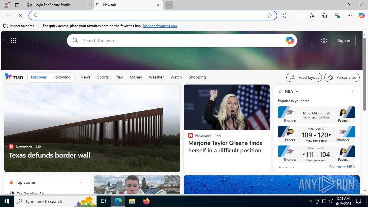Click the web search magnifier icon
The image size is (368, 207).
(75, 41)
